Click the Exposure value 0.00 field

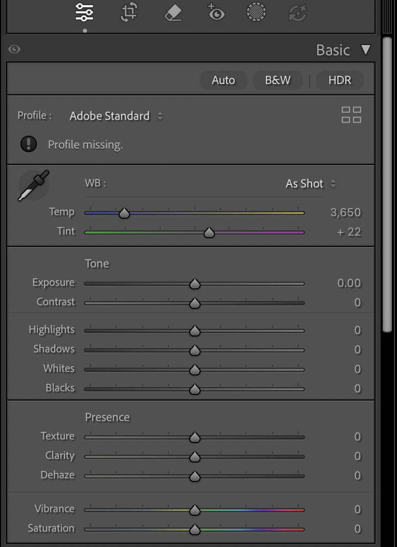(349, 283)
